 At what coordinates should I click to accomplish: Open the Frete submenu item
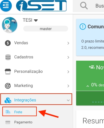pyautogui.click(x=20, y=112)
